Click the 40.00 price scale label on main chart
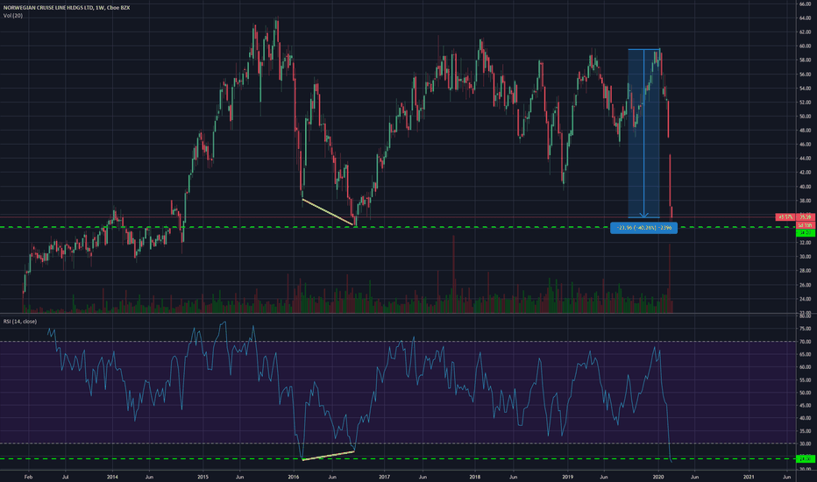This screenshot has width=817, height=482. point(806,187)
